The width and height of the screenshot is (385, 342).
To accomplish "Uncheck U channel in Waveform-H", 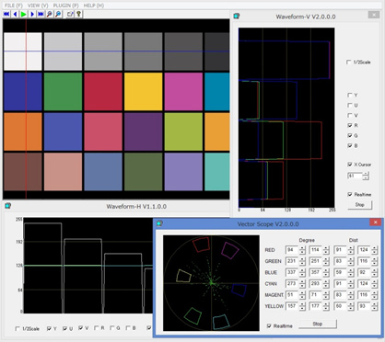I will point(64,328).
